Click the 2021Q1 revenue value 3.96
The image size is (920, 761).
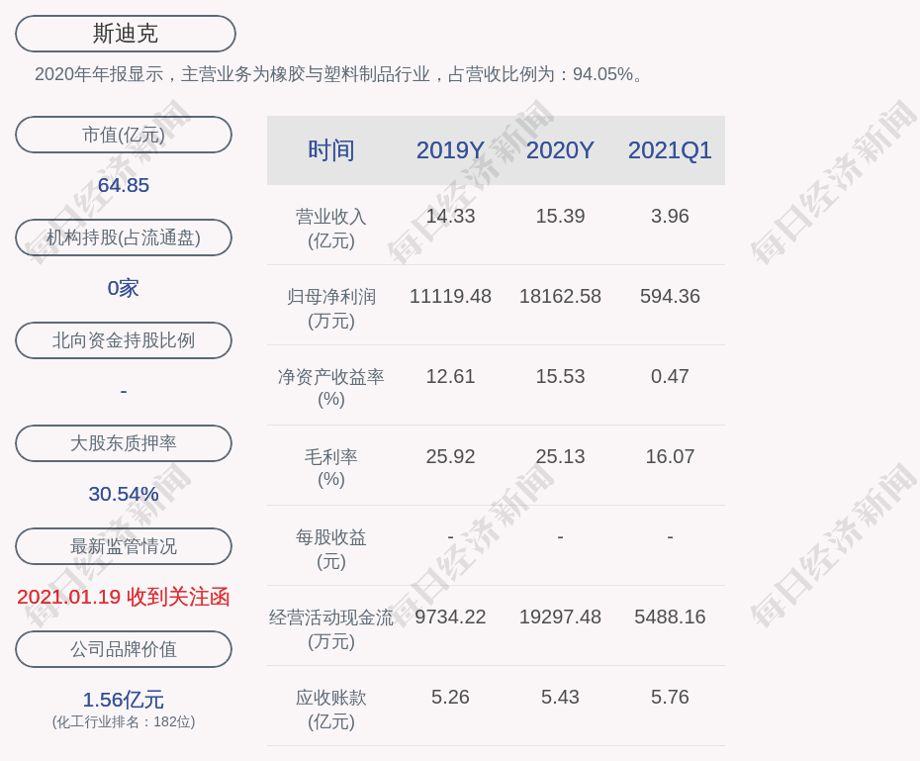click(670, 216)
